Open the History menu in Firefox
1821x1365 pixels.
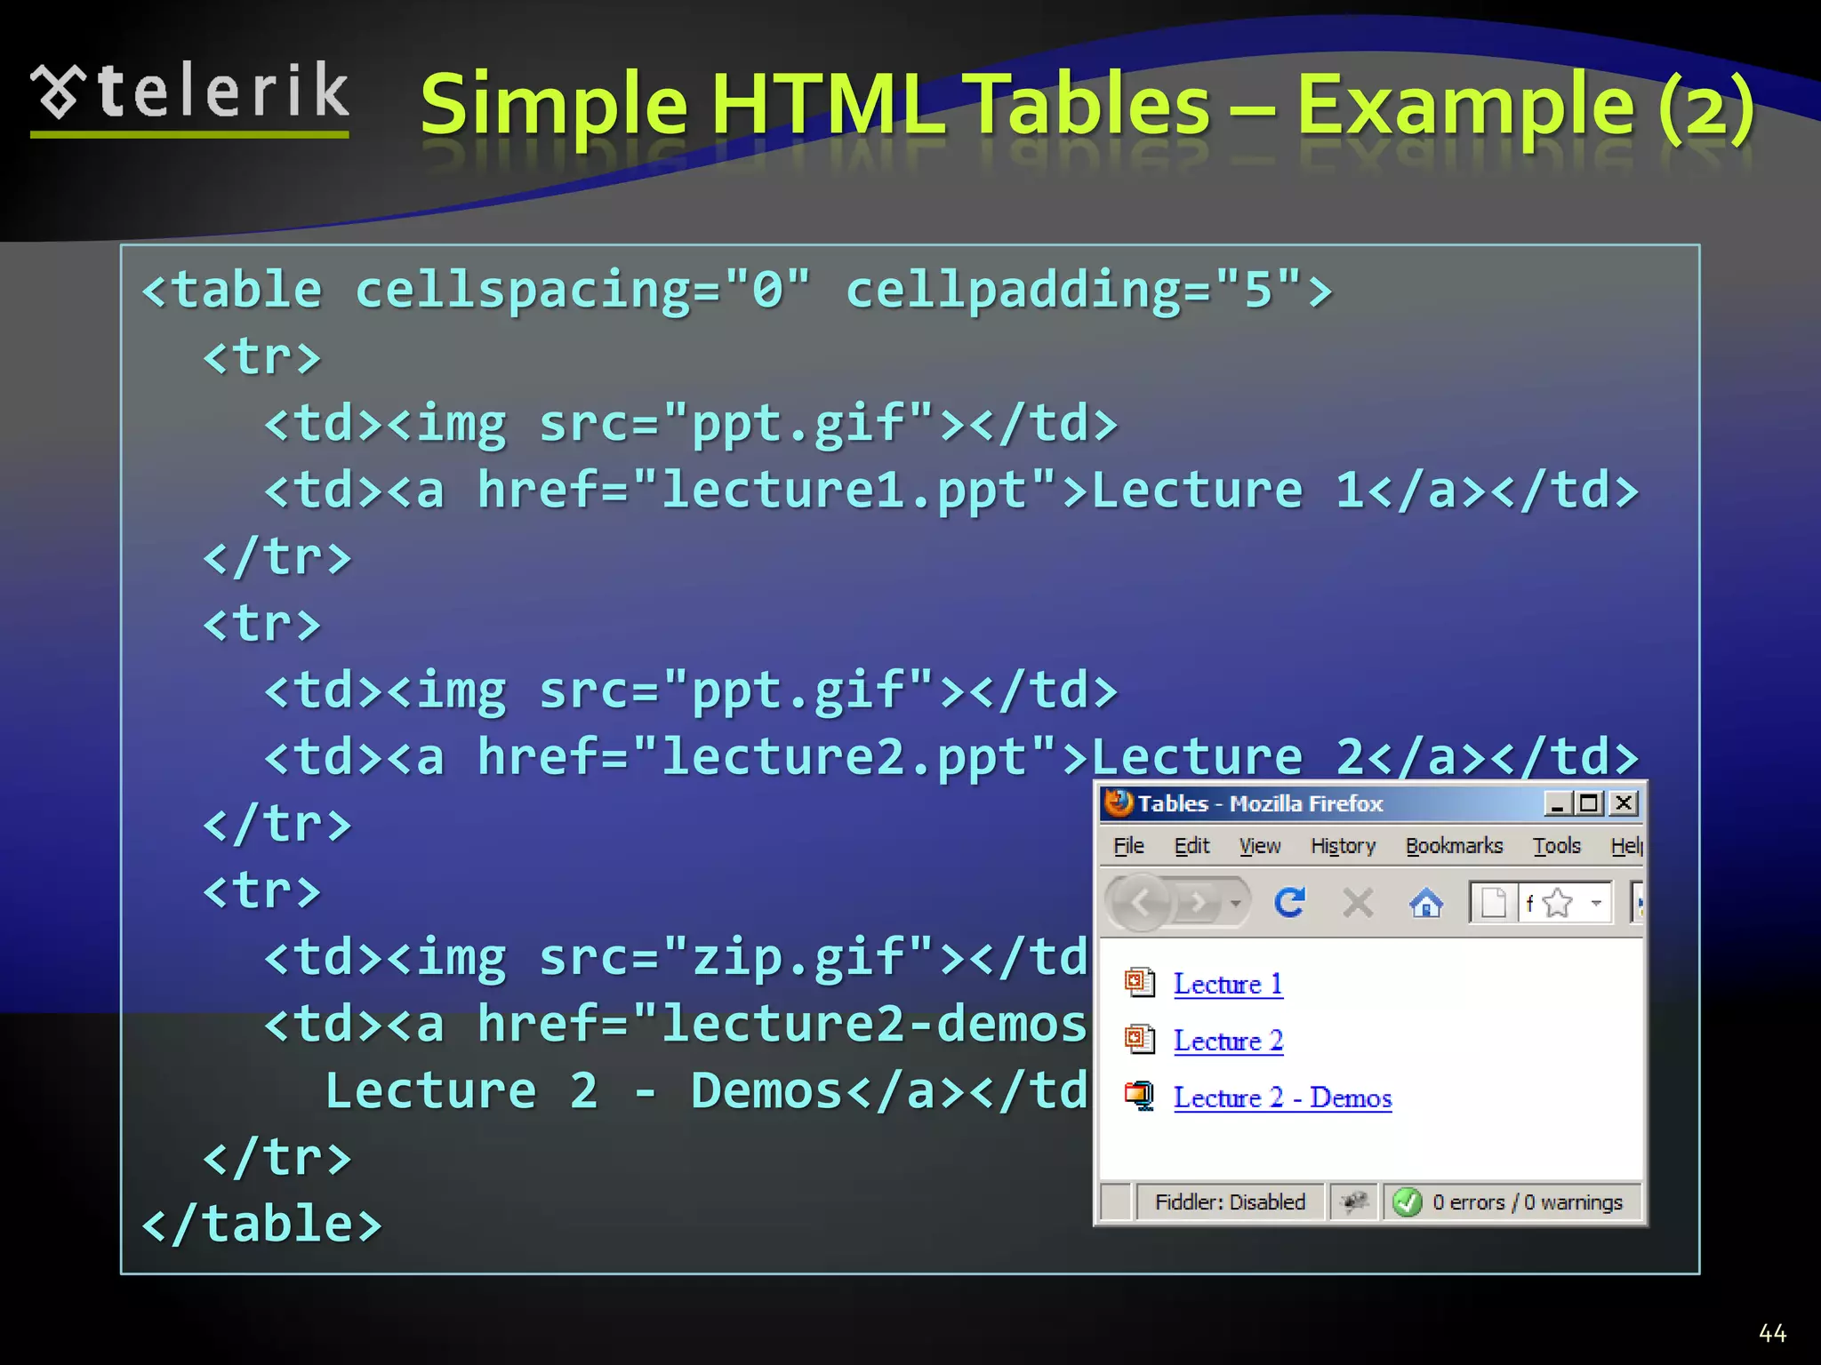(1343, 846)
